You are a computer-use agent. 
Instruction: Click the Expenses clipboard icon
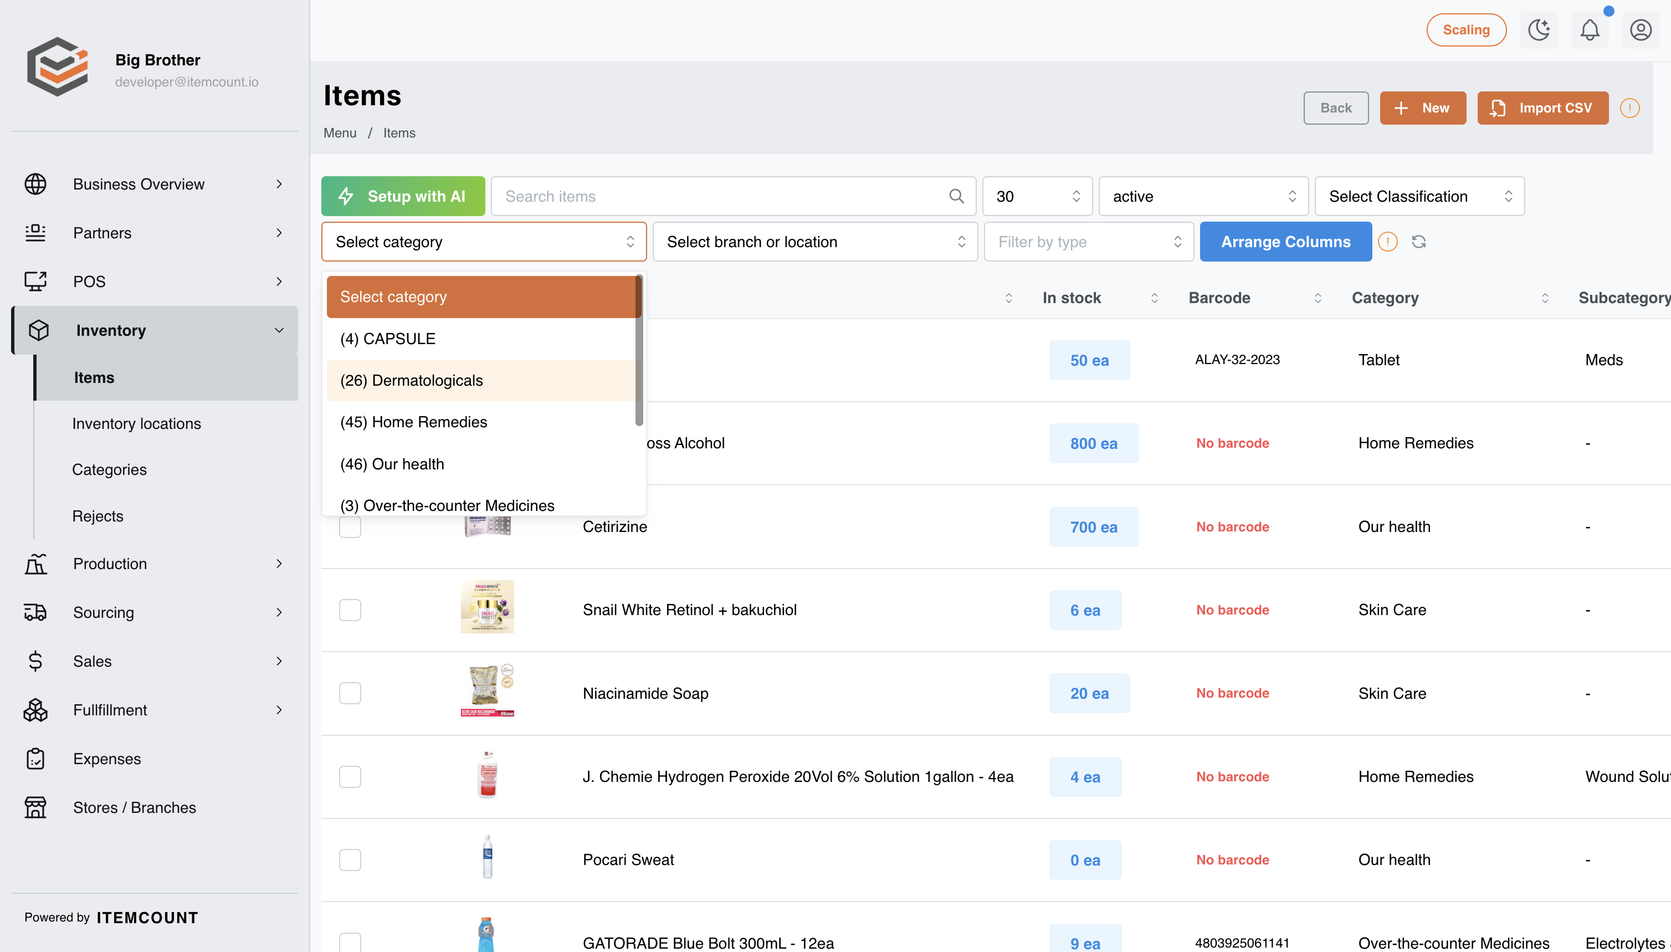pyautogui.click(x=35, y=759)
